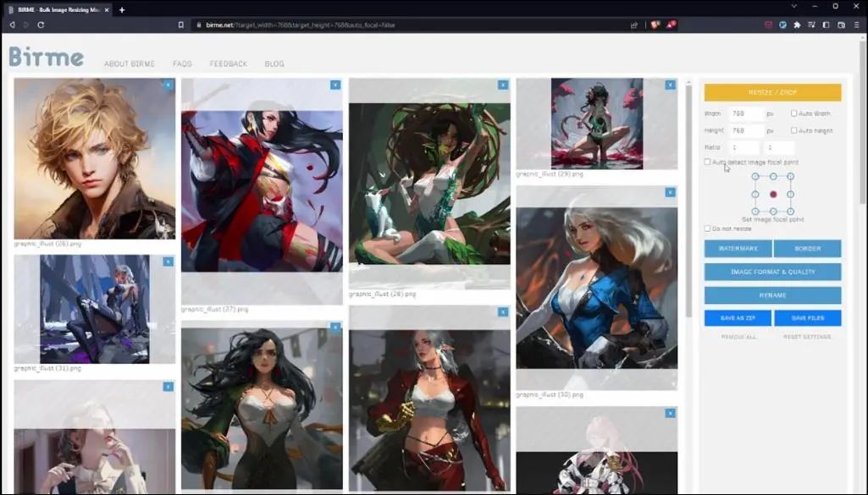Viewport: 868px width, 495px height.
Task: Expand the BORDER settings
Action: pos(808,248)
